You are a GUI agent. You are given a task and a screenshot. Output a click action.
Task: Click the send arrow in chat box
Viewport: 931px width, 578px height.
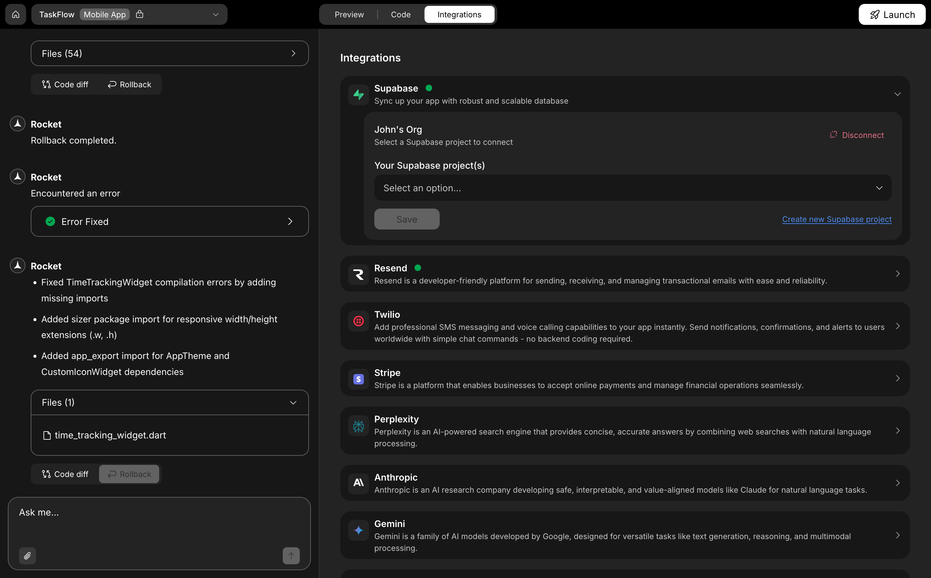point(291,556)
